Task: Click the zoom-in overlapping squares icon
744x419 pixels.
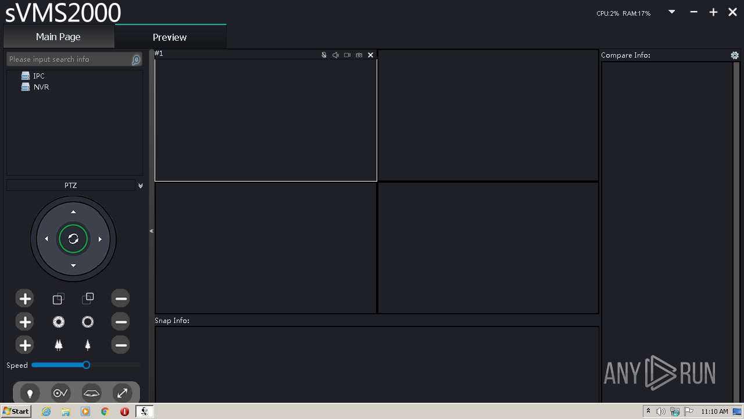Action: 58,299
